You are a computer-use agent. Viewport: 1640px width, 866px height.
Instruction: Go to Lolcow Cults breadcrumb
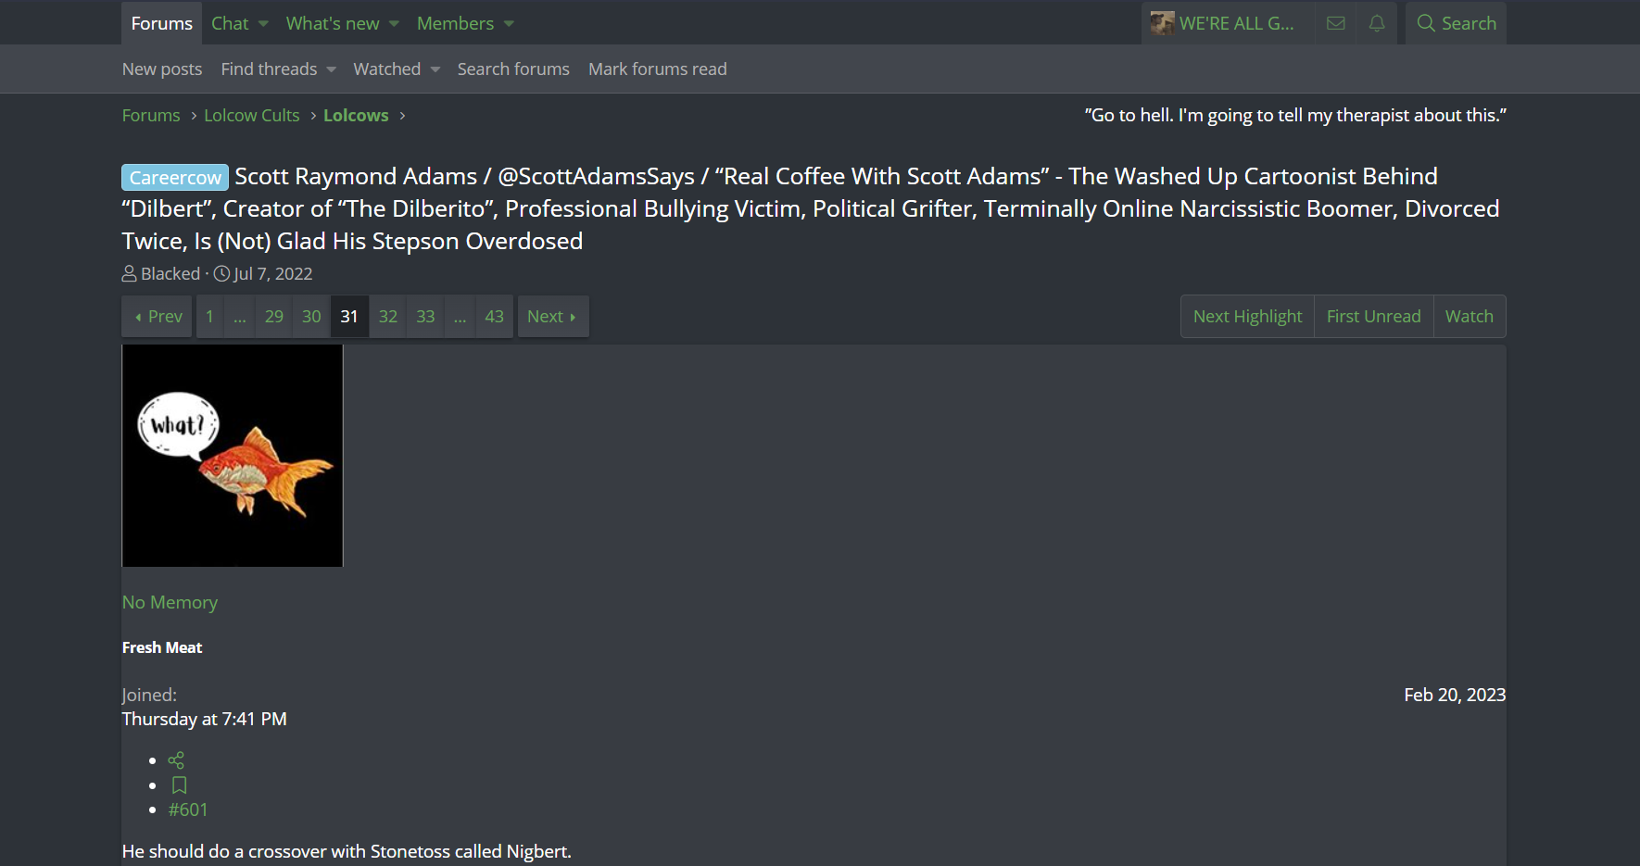[x=252, y=116]
